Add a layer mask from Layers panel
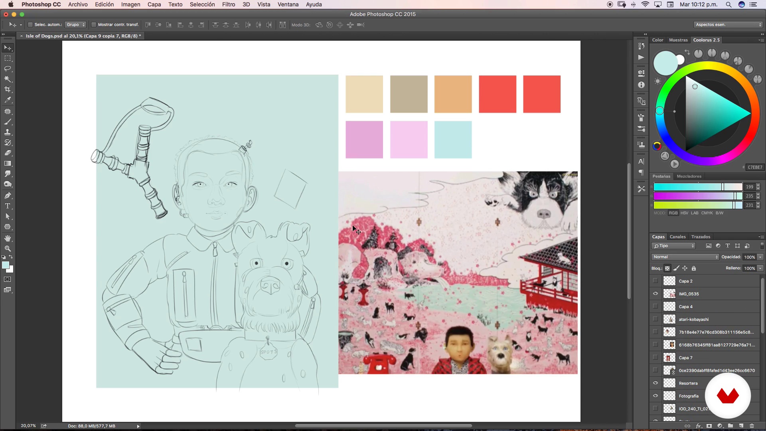The height and width of the screenshot is (431, 766). (x=709, y=426)
